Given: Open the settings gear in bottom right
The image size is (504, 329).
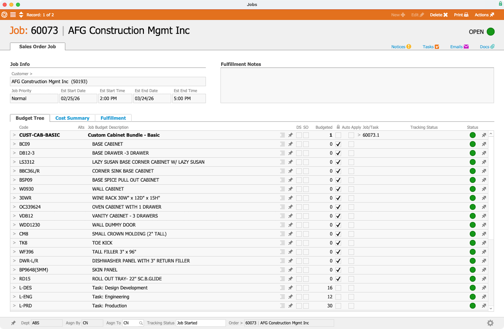Looking at the screenshot, I should [490, 323].
